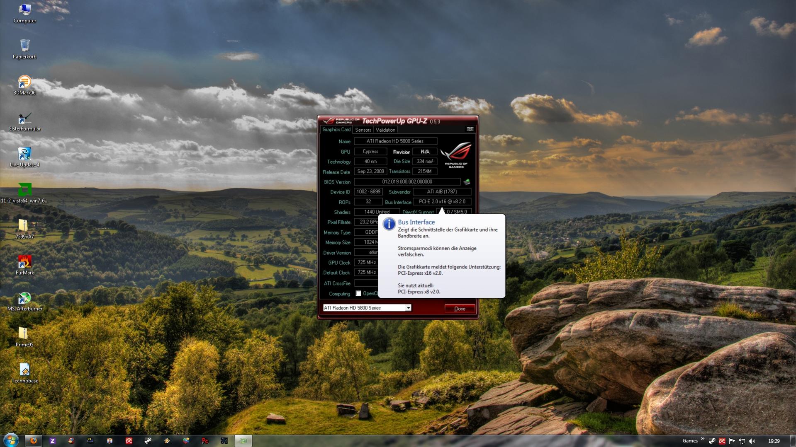
Task: Click the Games toolbar label on taskbar
Action: 690,441
